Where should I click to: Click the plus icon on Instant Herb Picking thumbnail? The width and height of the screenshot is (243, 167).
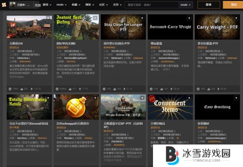(95, 18)
